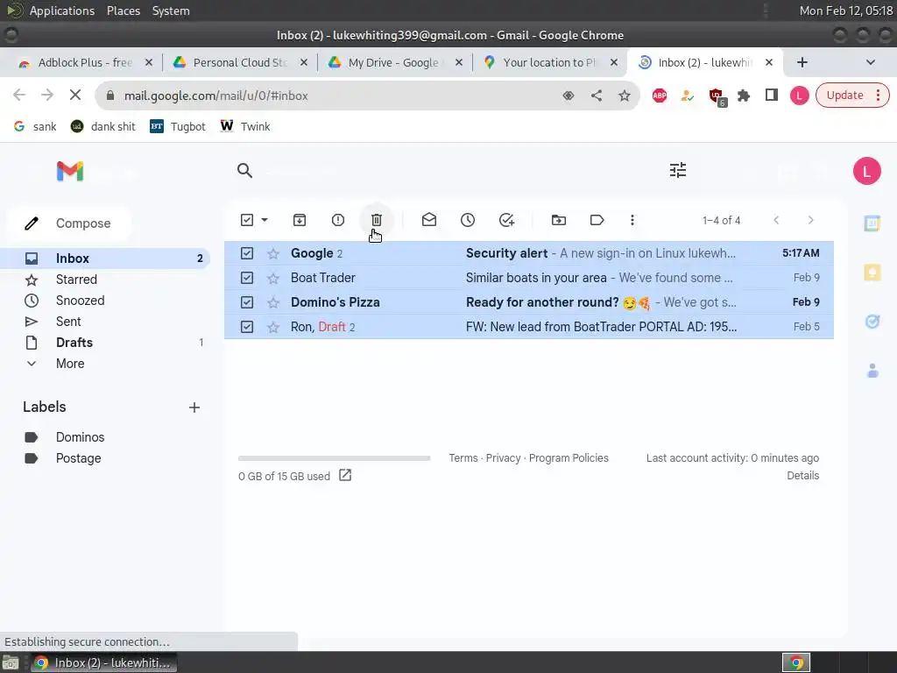Open the Labels tag icon in toolbar
Screen dimensions: 897x673
click(597, 220)
